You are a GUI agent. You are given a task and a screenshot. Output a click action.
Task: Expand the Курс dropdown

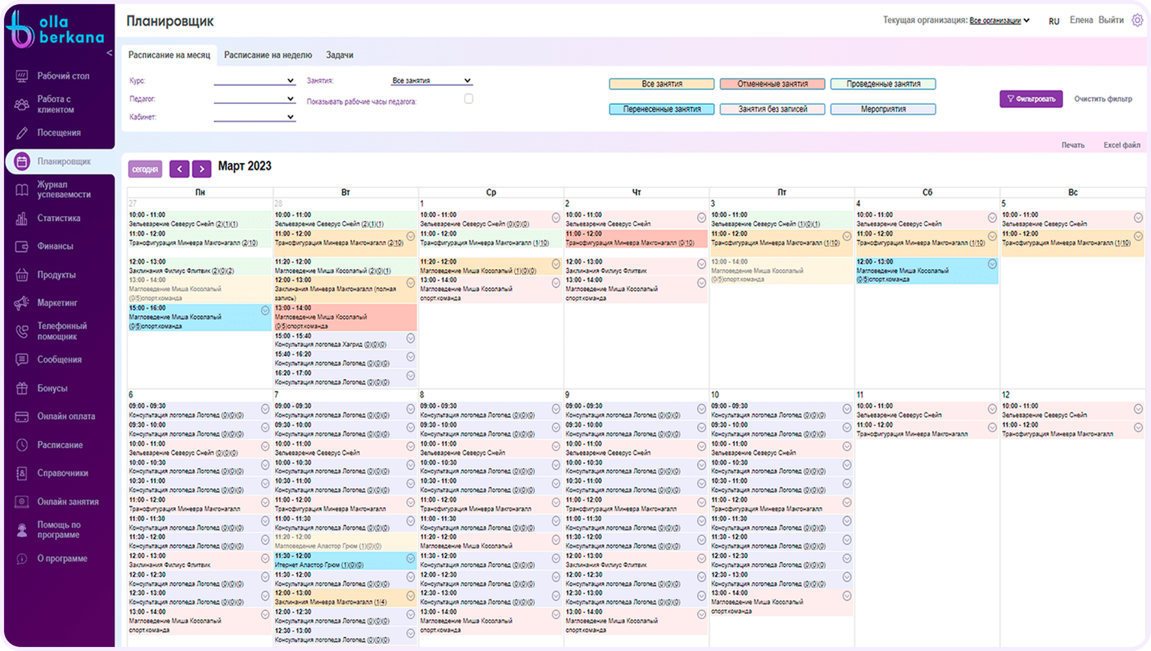[254, 81]
